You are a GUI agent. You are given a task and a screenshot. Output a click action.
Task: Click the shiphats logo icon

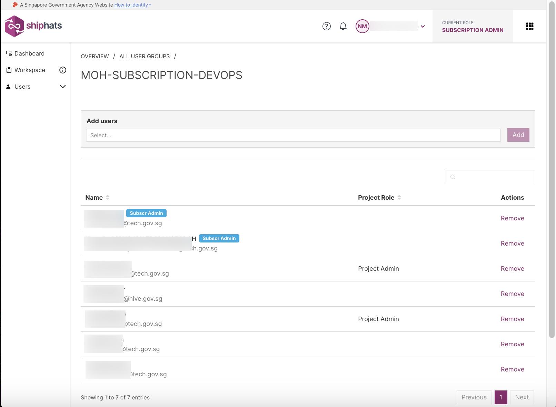tap(14, 26)
